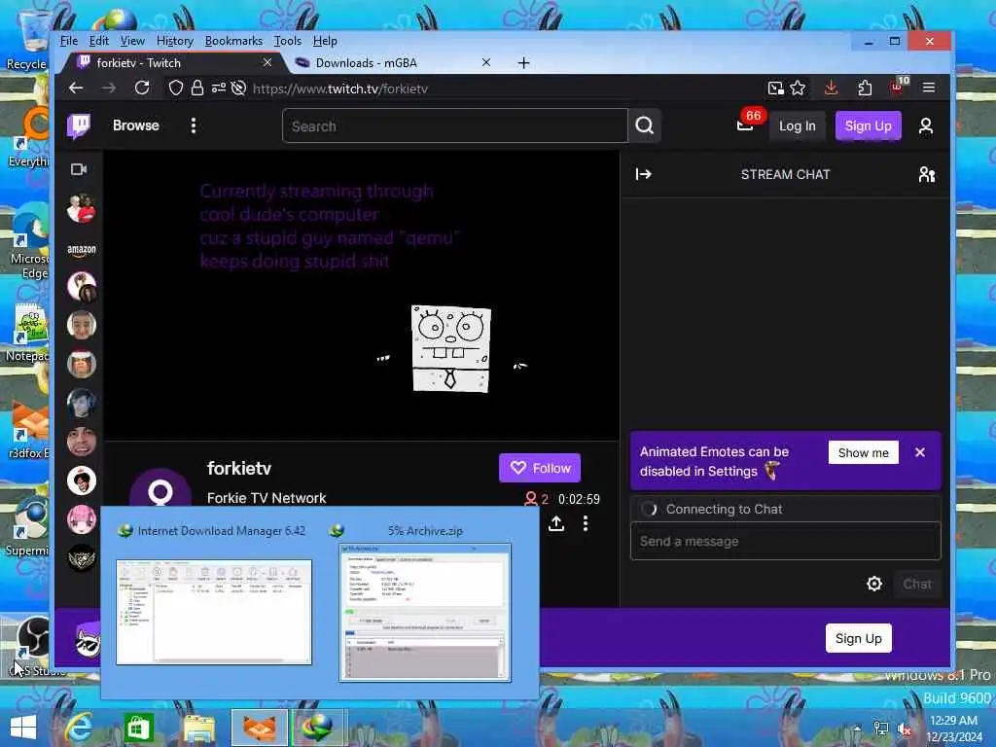This screenshot has height=747, width=996.
Task: Close the Downloads mGBA tab
Action: 486,62
